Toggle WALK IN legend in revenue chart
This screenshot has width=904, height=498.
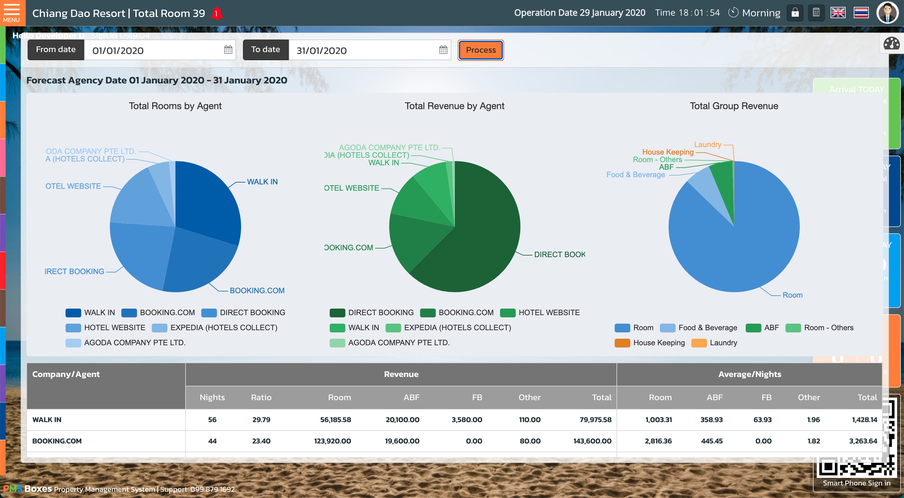click(x=354, y=328)
